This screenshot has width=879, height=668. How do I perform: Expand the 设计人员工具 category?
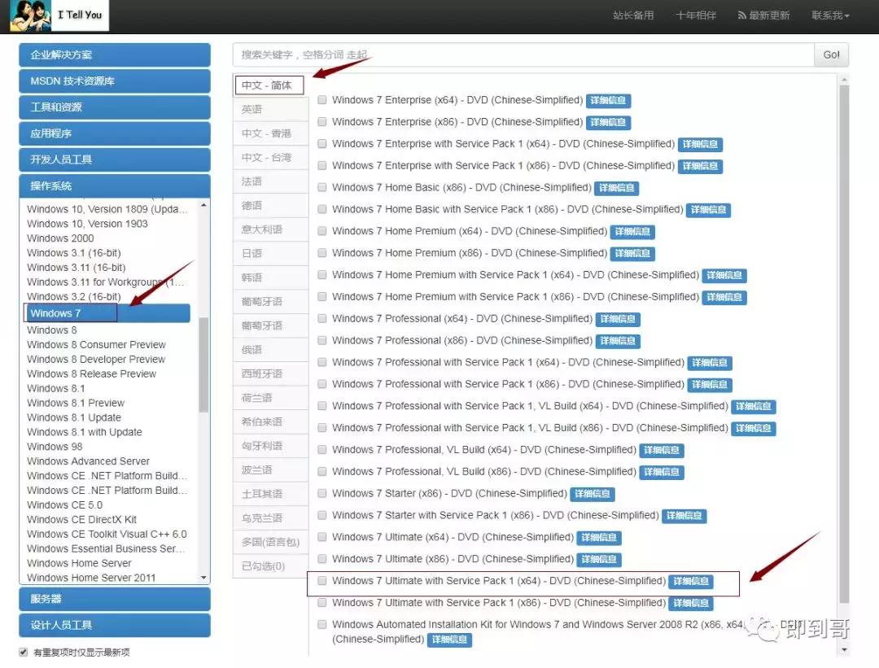click(115, 626)
